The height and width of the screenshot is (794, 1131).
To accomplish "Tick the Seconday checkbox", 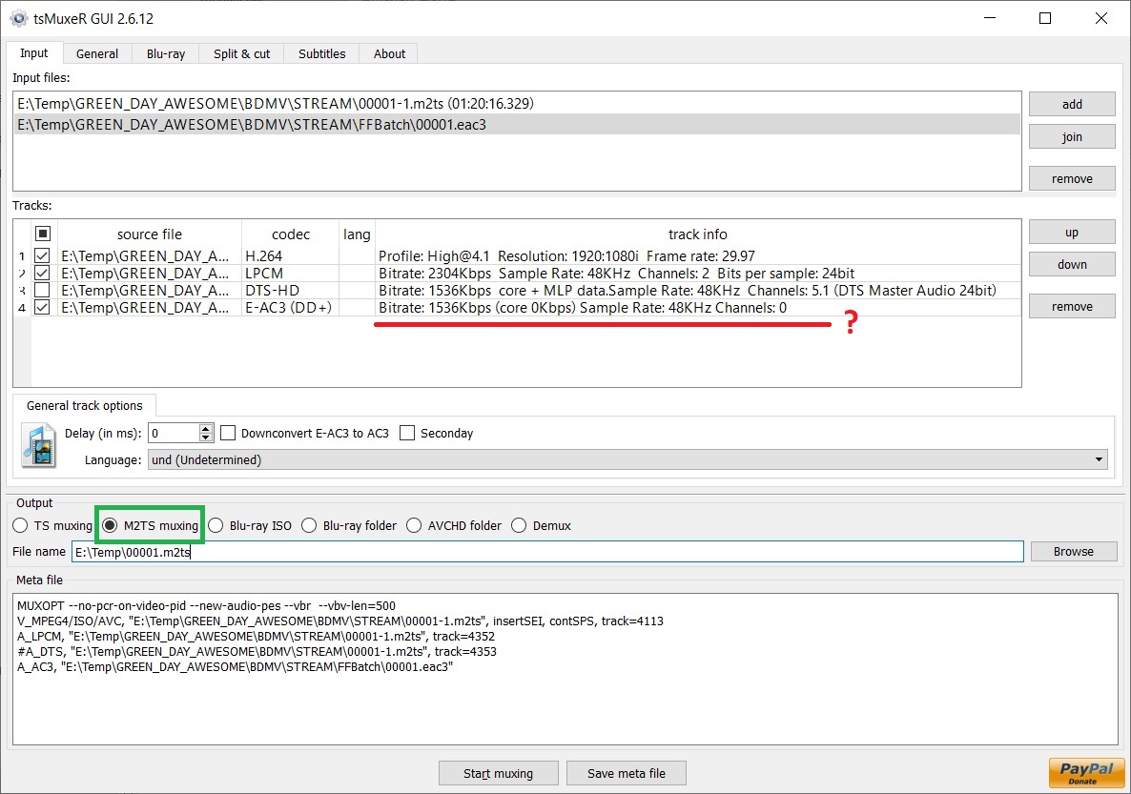I will pyautogui.click(x=408, y=433).
